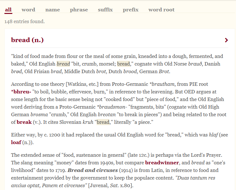Click the italic Proto-Germanic *brautham term
This screenshot has height=190, width=236.
tap(162, 84)
